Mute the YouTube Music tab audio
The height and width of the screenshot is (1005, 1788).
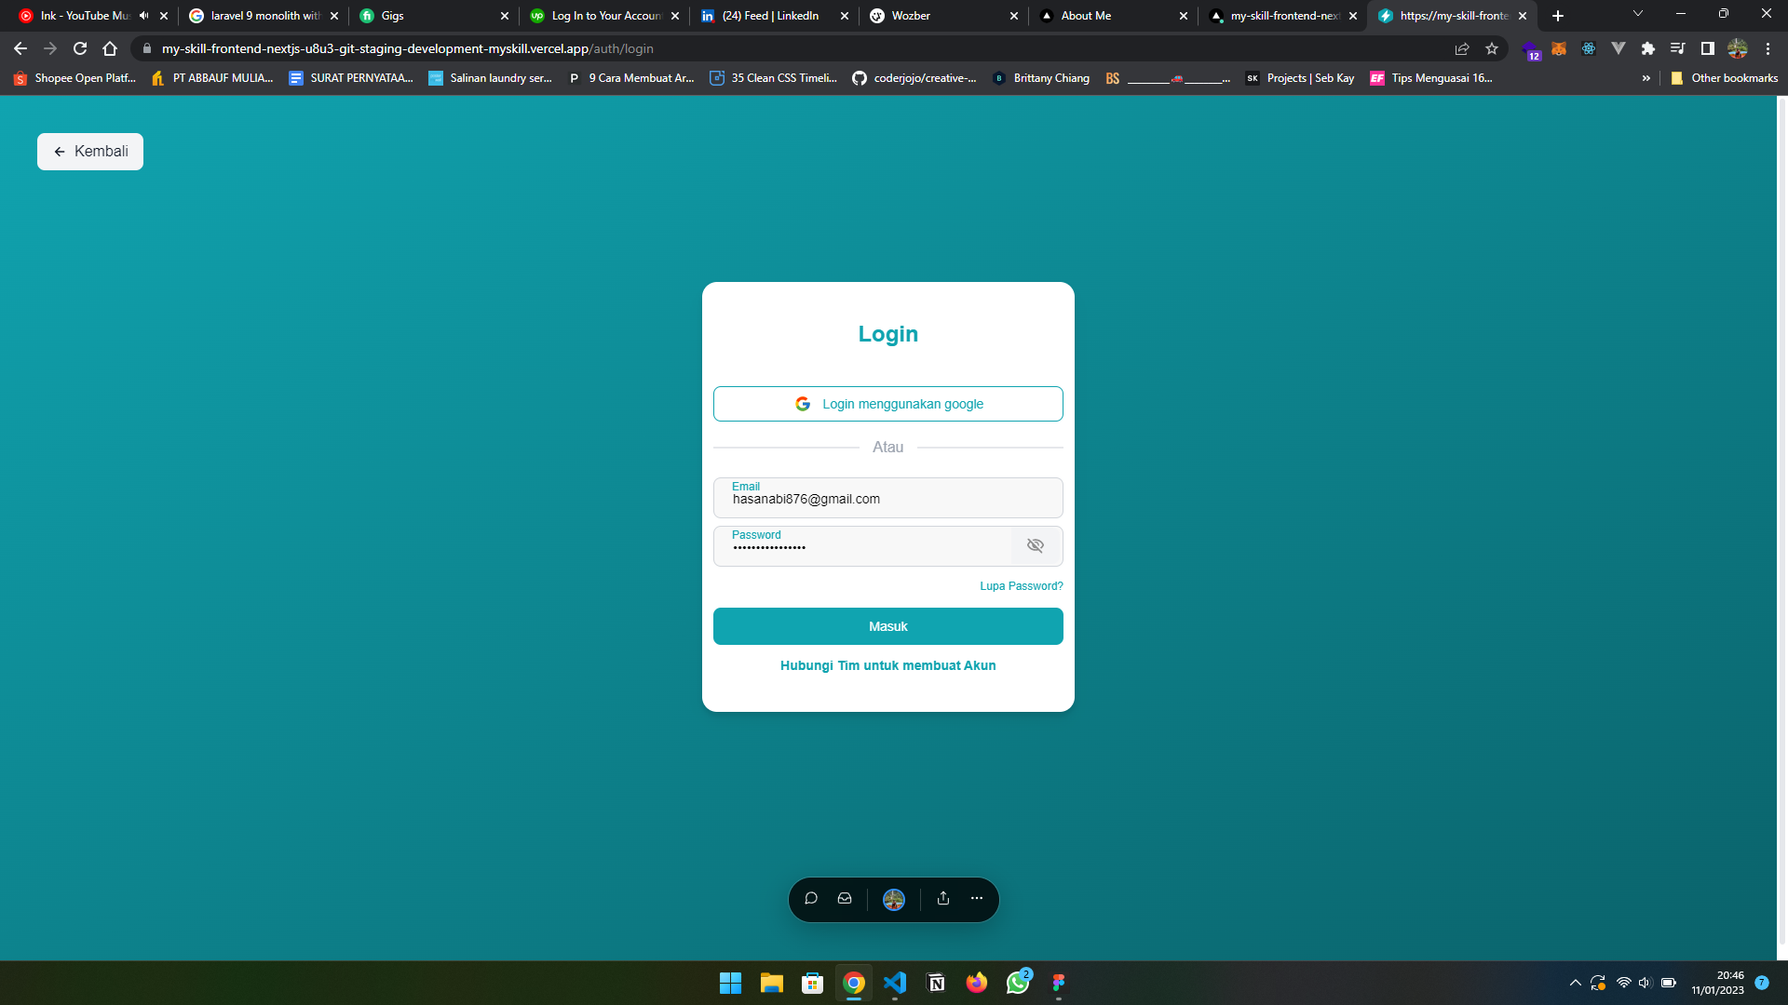(x=143, y=16)
